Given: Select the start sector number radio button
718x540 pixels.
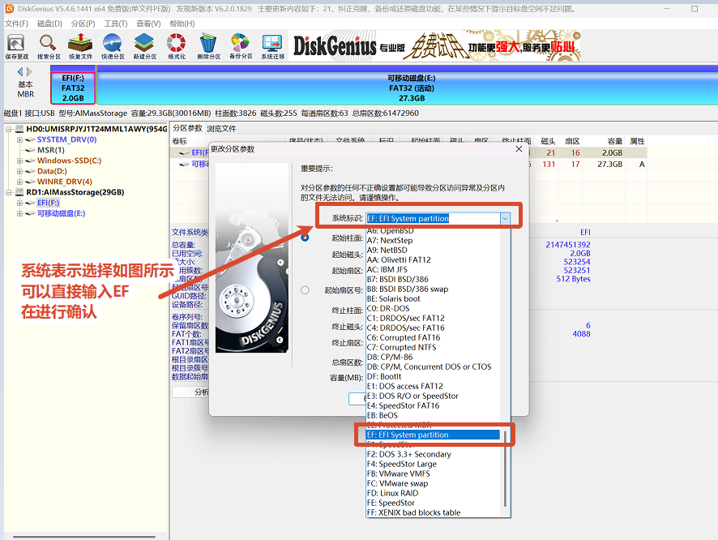Looking at the screenshot, I should [x=305, y=290].
